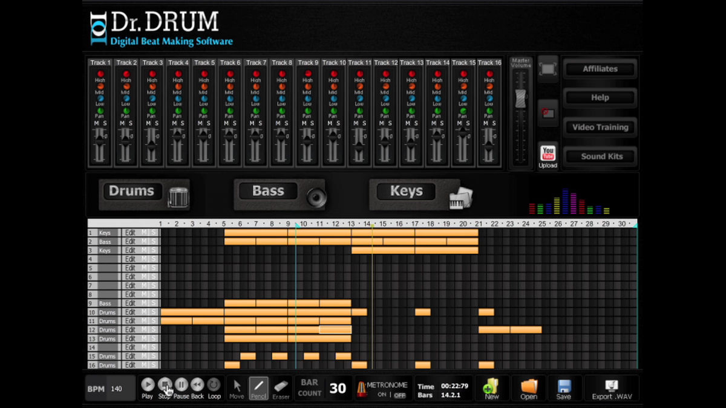Click the metronome thermometer icon
This screenshot has width=726, height=408.
(x=361, y=389)
